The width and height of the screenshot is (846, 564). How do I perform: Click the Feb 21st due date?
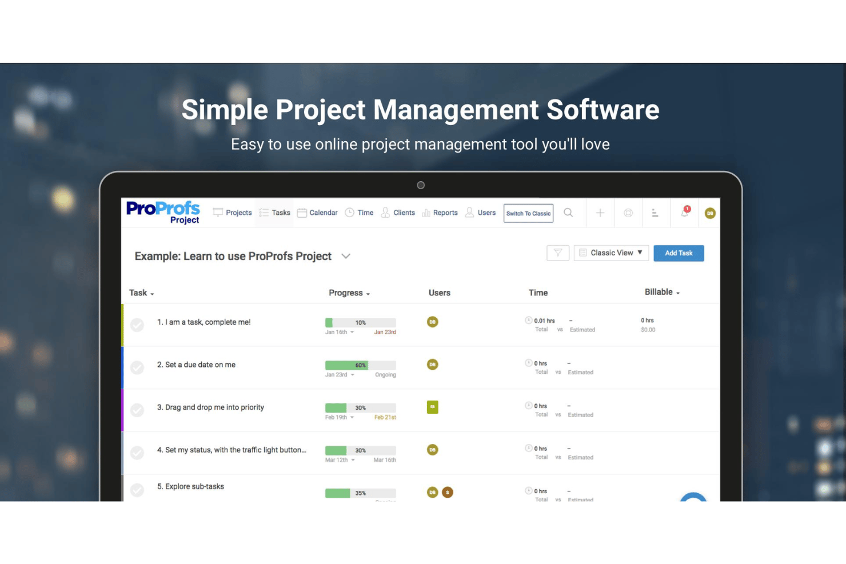(x=385, y=417)
